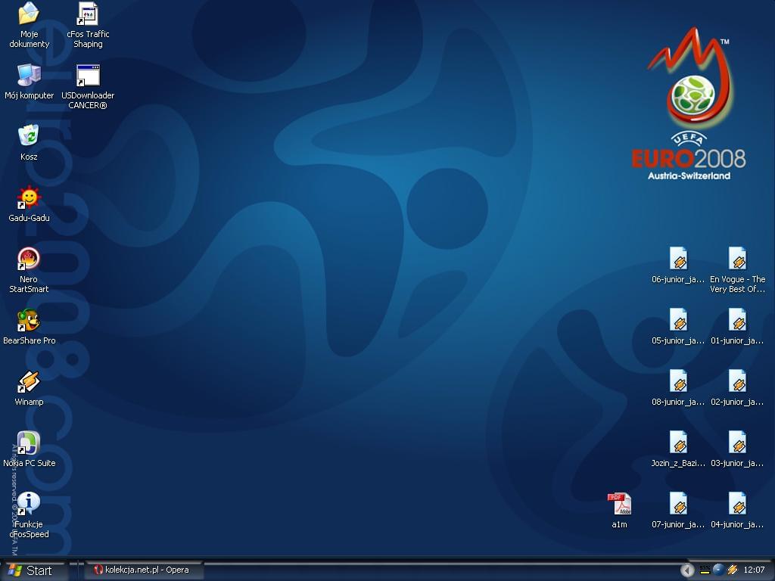Select the 06-junior_ja audio file
Screen dimensions: 775x581
click(678, 260)
